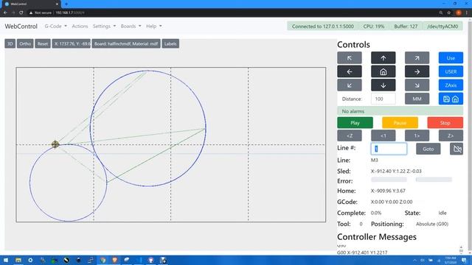The image size is (472, 265).
Task: Click the blue Use button
Action: (x=451, y=58)
